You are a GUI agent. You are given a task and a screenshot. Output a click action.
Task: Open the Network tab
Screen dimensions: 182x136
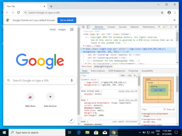(134, 27)
